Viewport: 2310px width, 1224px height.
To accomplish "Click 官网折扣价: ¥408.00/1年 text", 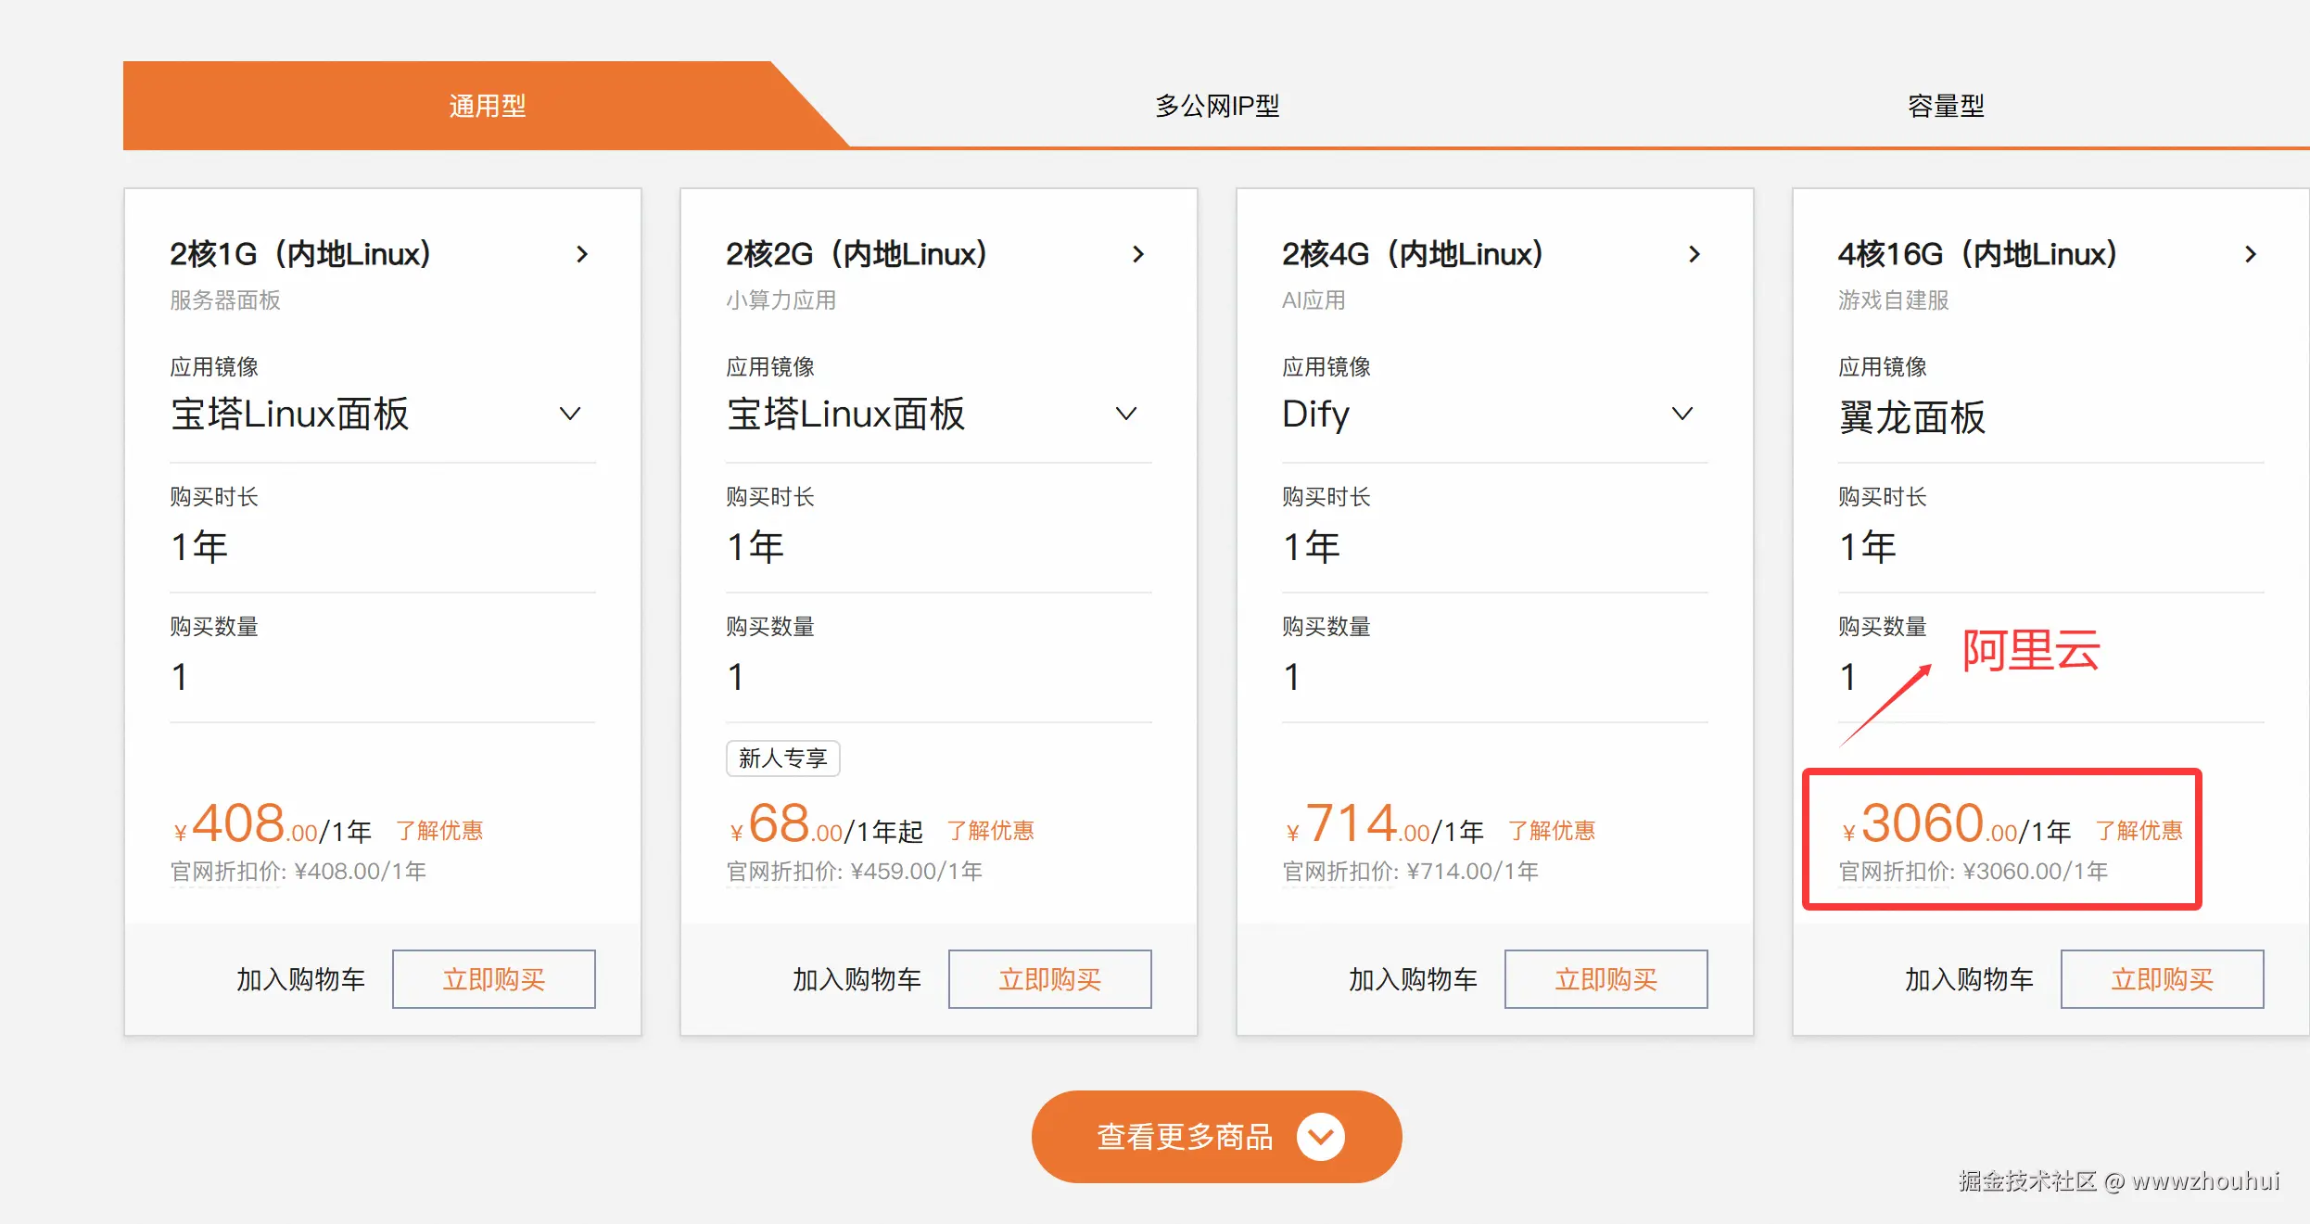I will 298,872.
